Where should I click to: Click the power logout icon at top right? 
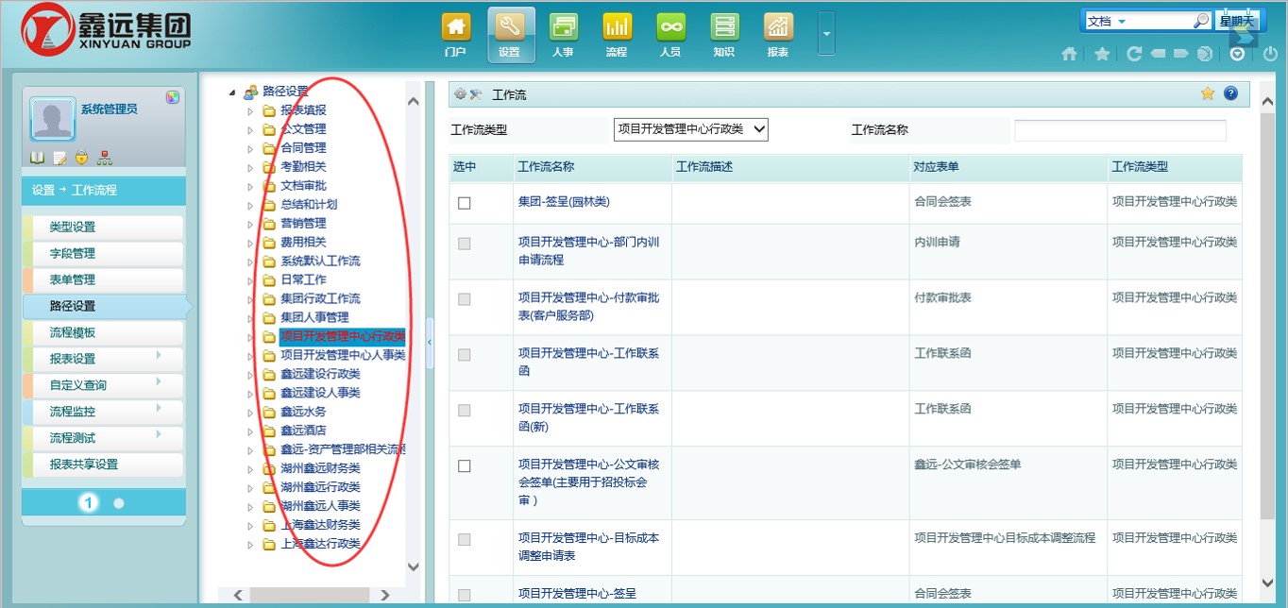[x=1270, y=55]
